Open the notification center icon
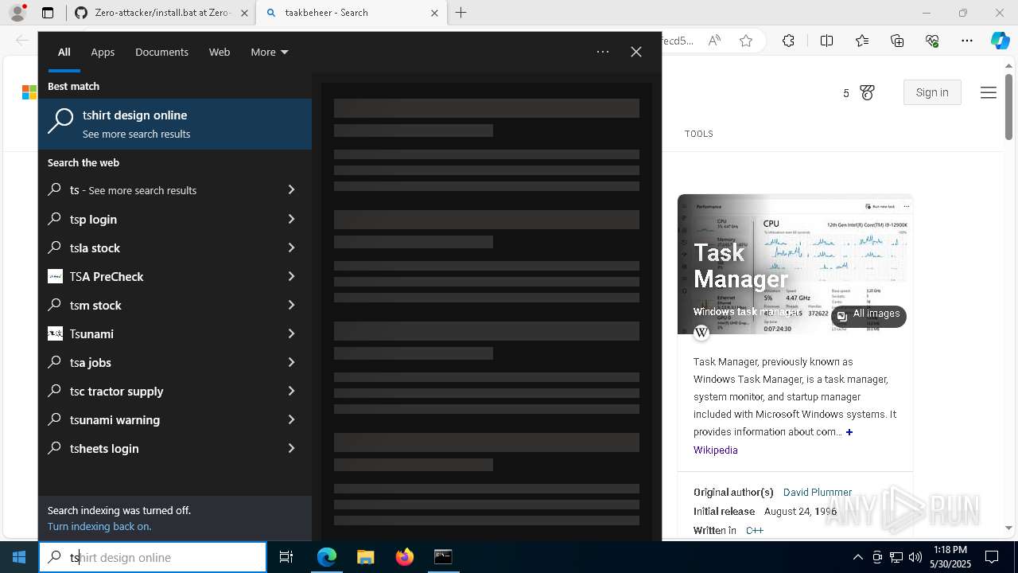This screenshot has width=1018, height=573. point(992,557)
